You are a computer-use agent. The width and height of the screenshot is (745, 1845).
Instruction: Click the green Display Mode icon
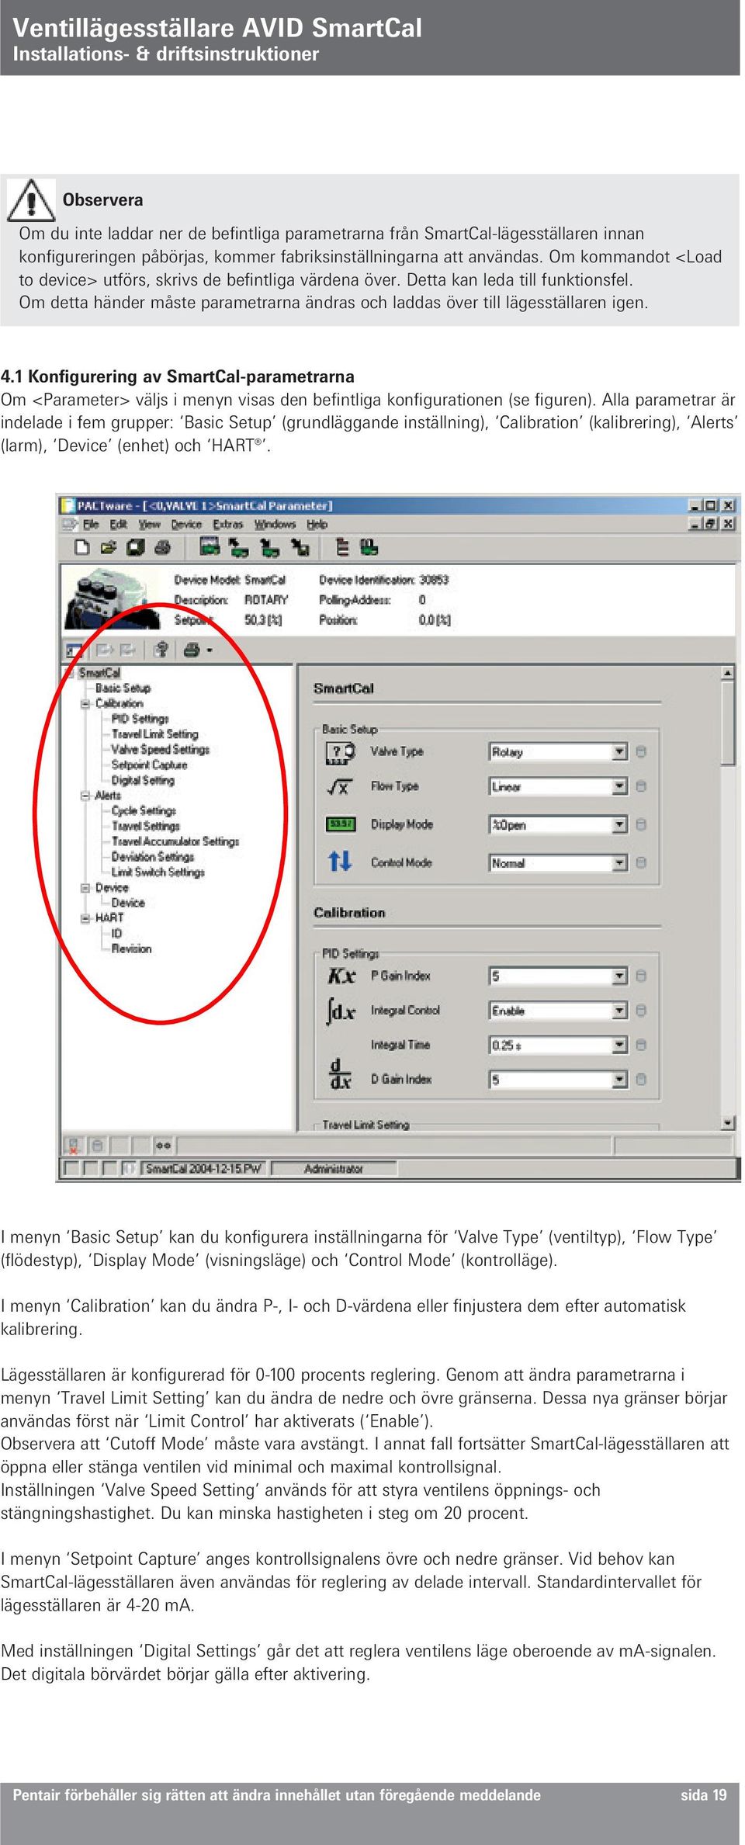point(341,824)
